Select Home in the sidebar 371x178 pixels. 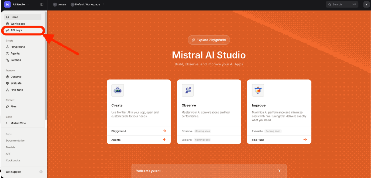tap(14, 17)
